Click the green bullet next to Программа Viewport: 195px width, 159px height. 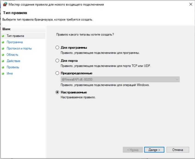[x=3, y=42]
